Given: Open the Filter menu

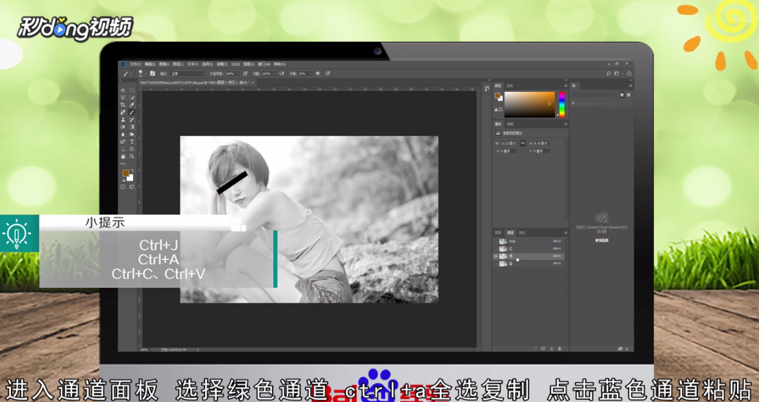Looking at the screenshot, I should coord(222,64).
